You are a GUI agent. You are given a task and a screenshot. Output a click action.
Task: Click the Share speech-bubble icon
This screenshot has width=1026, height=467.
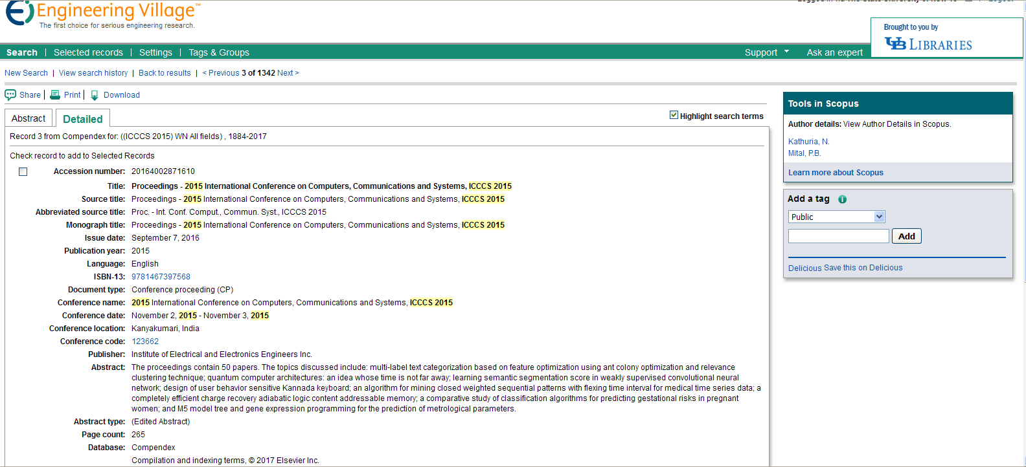point(10,95)
